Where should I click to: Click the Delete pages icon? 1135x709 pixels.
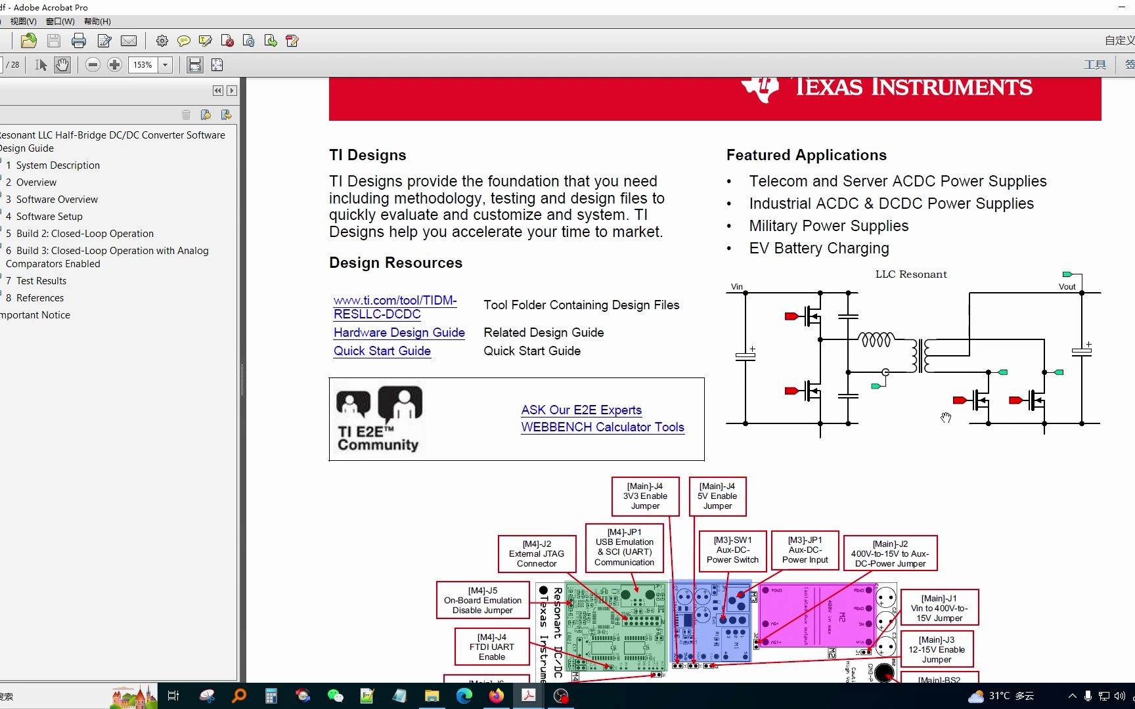coord(227,41)
